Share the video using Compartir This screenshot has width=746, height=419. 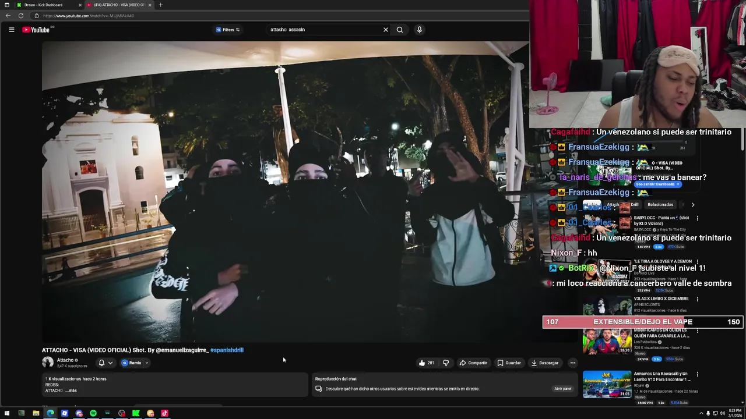[x=473, y=363]
